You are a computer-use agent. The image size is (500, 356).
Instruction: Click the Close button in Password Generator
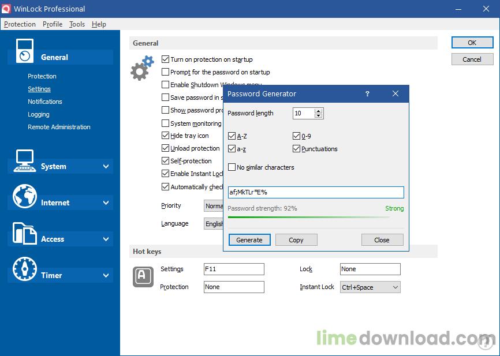(x=382, y=240)
